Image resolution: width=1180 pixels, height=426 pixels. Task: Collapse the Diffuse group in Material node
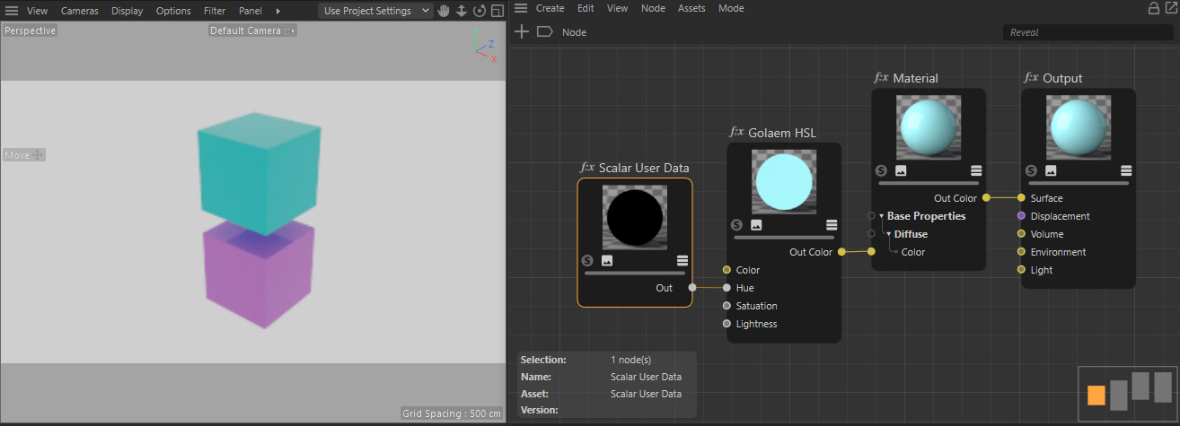tap(889, 234)
